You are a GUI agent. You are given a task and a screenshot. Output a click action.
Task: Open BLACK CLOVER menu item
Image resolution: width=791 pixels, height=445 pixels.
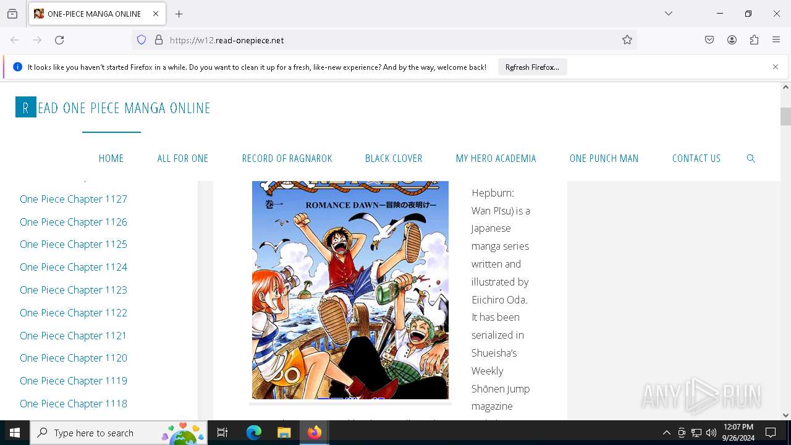coord(394,158)
